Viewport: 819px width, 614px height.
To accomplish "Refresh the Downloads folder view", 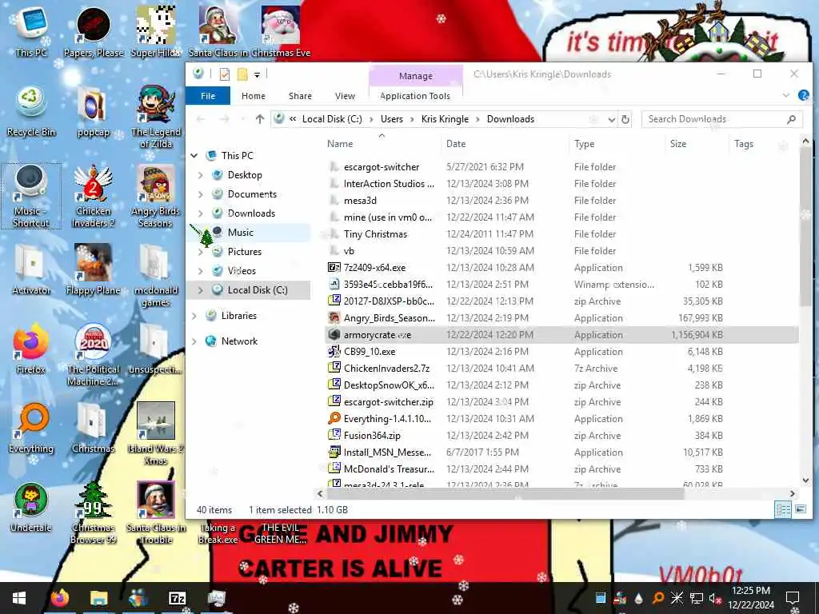I will click(625, 120).
